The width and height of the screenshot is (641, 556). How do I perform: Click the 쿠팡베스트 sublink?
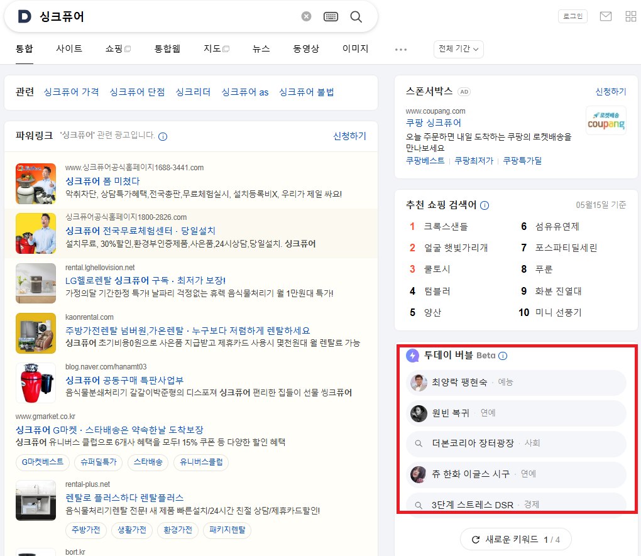click(425, 161)
